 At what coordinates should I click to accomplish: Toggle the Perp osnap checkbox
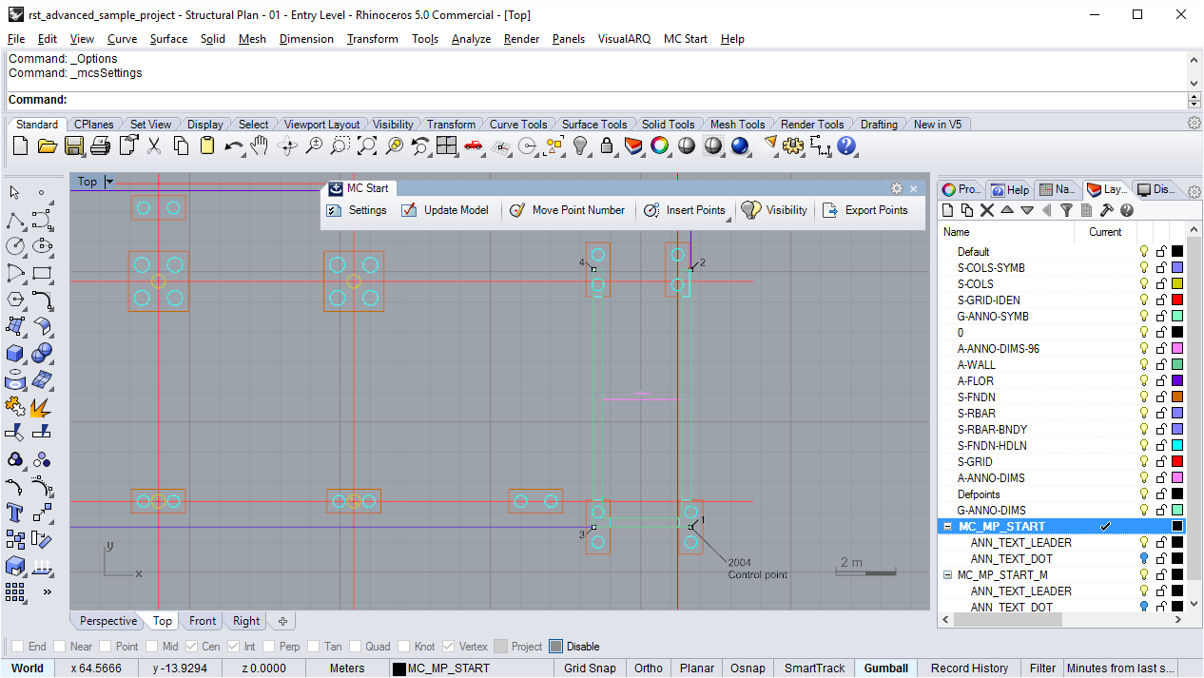click(x=268, y=647)
